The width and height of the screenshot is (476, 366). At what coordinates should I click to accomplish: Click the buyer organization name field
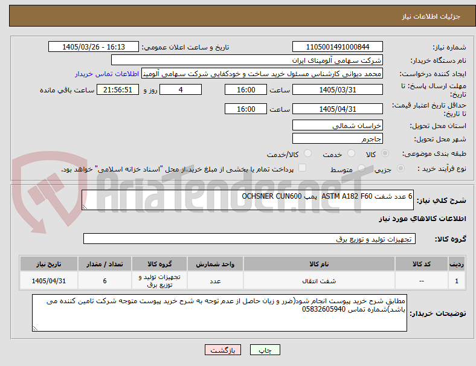(x=247, y=60)
